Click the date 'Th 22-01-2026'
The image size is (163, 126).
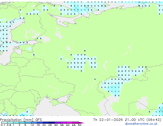click(108, 120)
